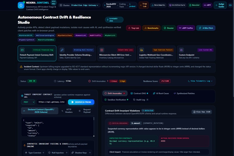
Task: Click inside the JSON schema editor
Action: coord(57,127)
